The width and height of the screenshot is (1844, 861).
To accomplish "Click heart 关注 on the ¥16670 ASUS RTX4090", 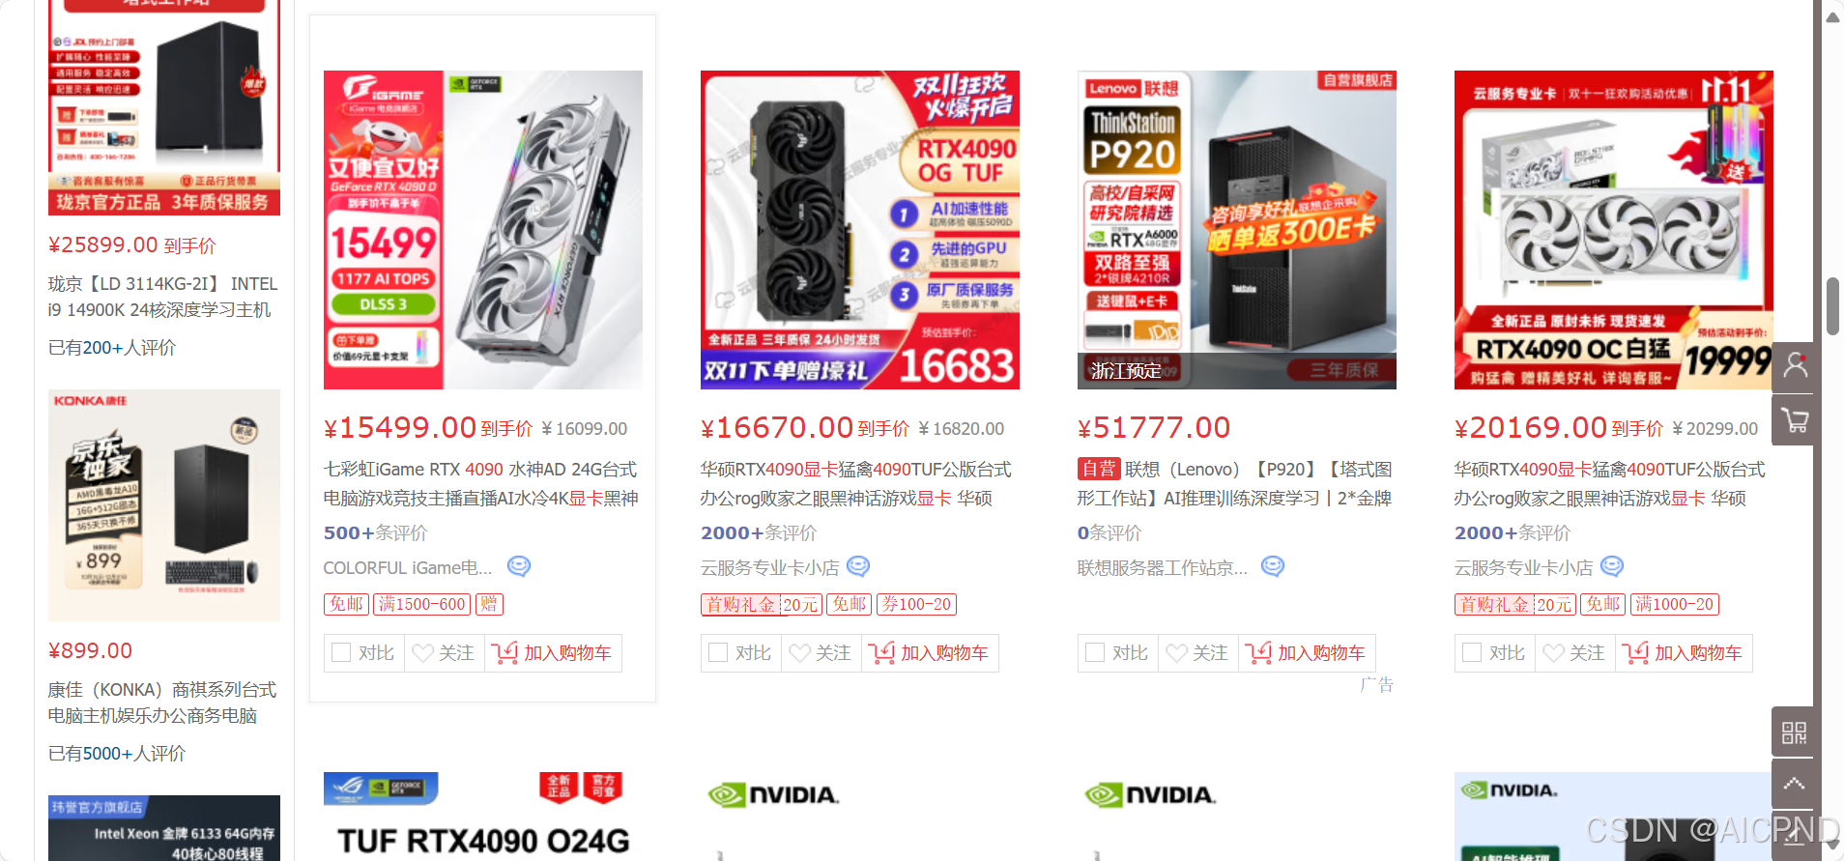I will click(821, 653).
